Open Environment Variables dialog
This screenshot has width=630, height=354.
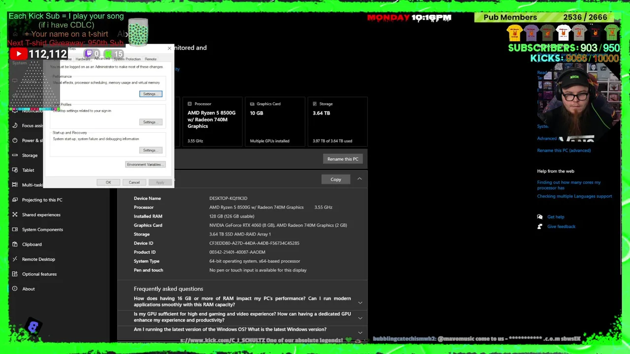click(x=145, y=164)
